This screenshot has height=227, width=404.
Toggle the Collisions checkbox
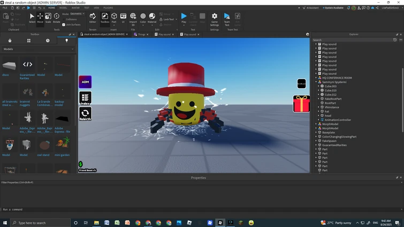(64, 19)
